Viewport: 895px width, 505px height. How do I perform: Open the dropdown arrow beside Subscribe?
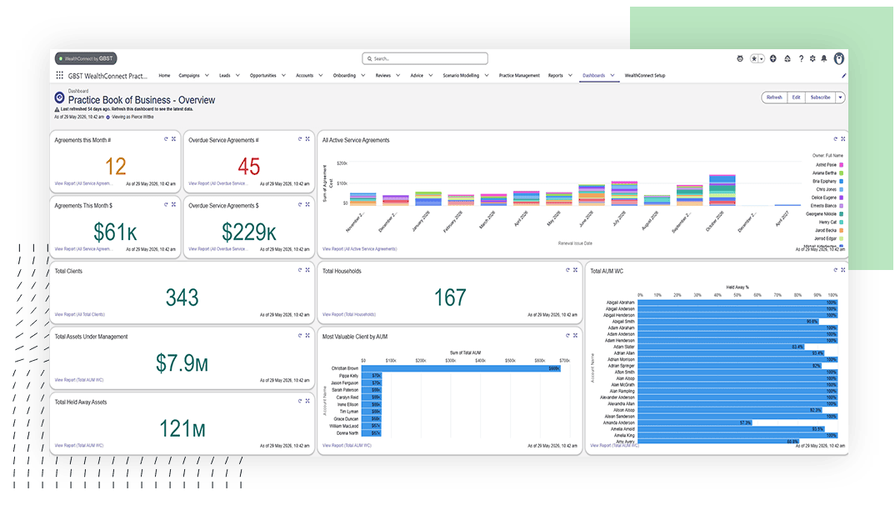point(840,97)
